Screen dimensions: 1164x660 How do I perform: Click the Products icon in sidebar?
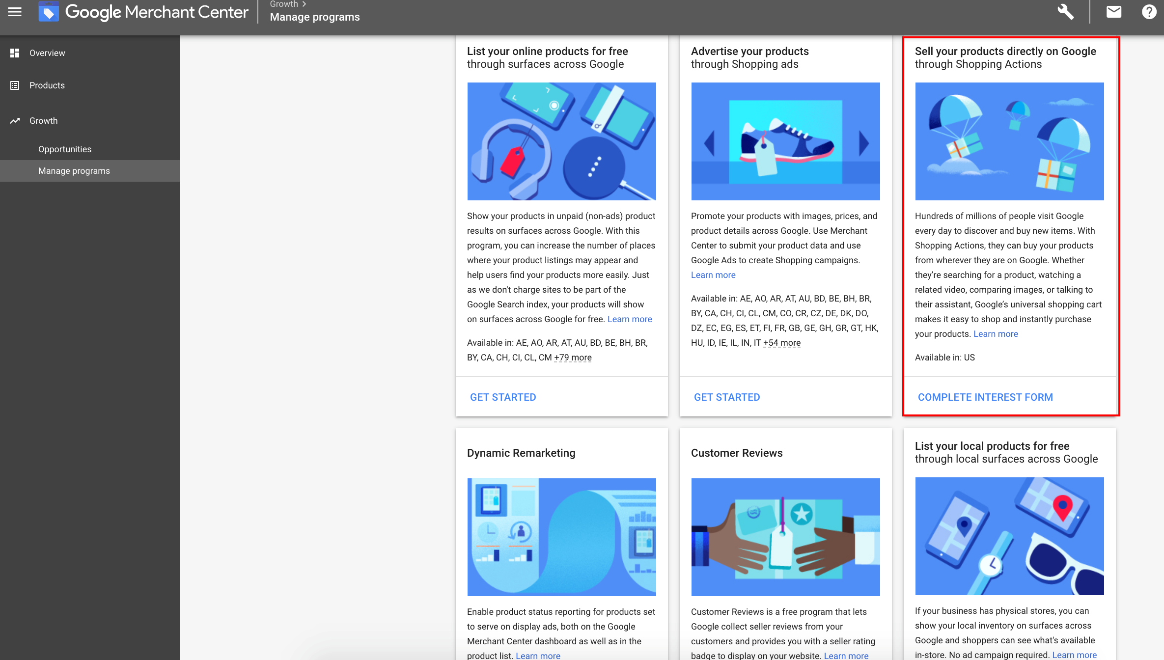pos(14,85)
